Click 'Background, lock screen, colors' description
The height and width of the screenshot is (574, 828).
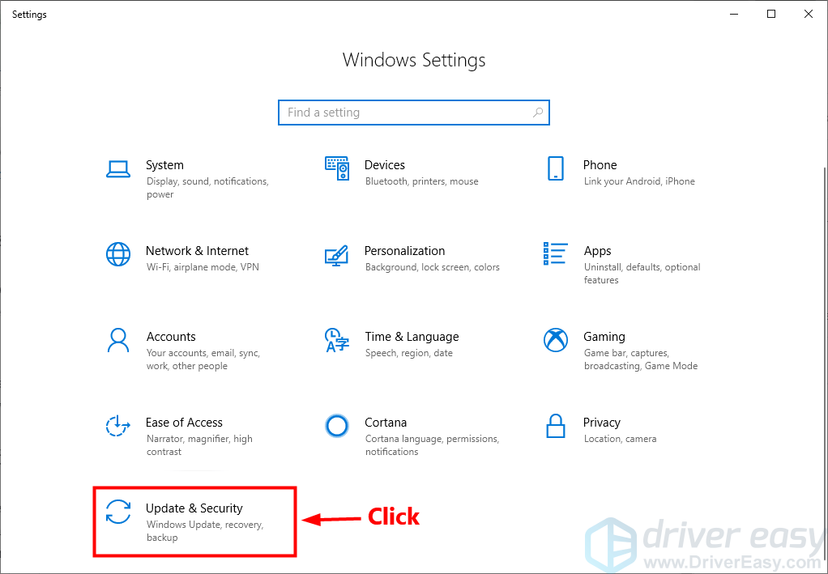pyautogui.click(x=432, y=267)
